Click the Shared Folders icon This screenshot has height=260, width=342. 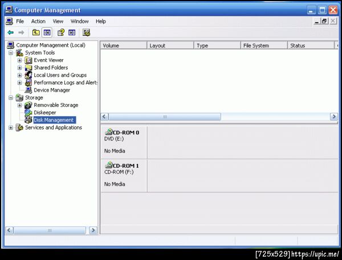pos(28,68)
